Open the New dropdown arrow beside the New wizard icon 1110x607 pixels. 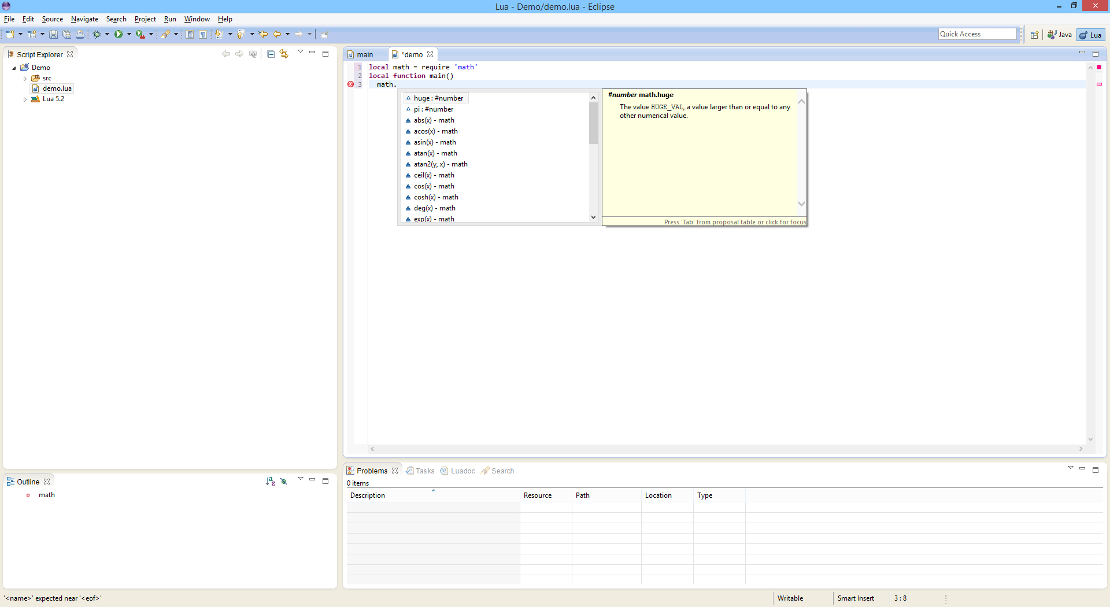20,35
